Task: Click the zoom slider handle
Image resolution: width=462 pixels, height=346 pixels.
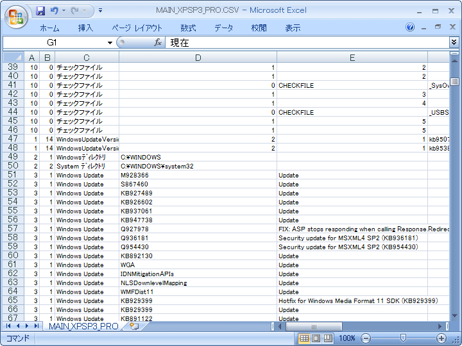Action: [403, 338]
